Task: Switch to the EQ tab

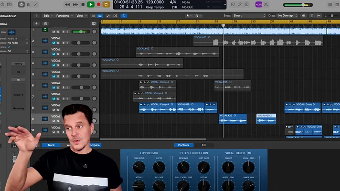Action: [203, 145]
